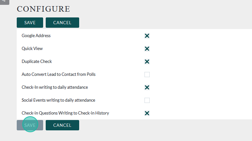
Task: Click the Cancel button above the settings list
Action: [x=62, y=23]
